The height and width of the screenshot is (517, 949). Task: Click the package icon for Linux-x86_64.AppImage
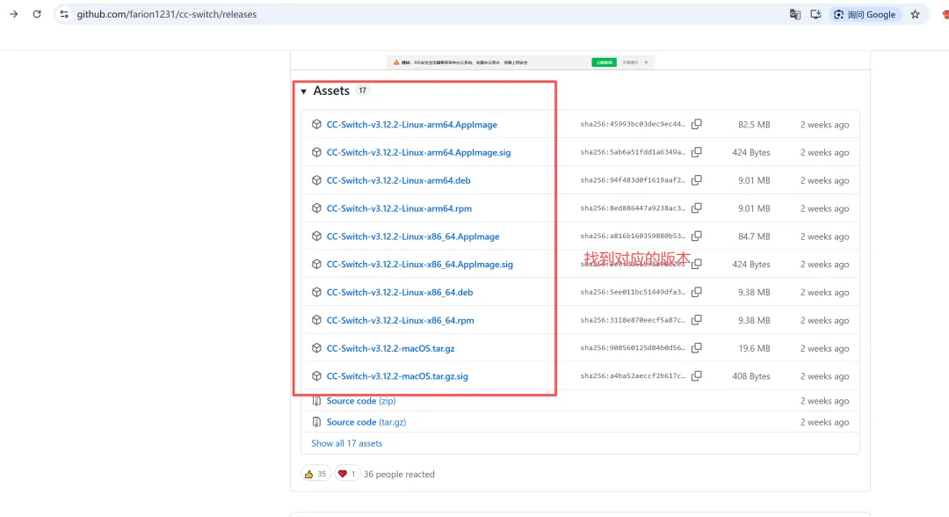[x=316, y=237]
